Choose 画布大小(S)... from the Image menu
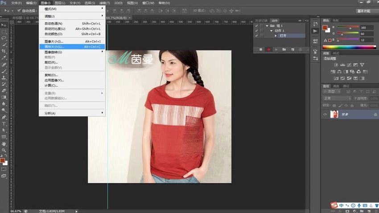379x213 pixels. [x=54, y=46]
